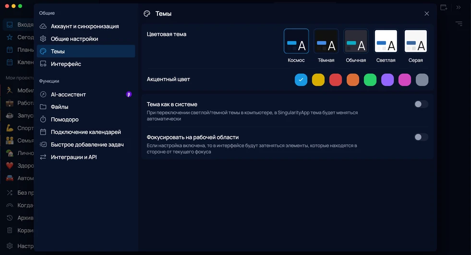Screen dimensions: 471x255
Task: Click the flexed arm Спорт project icon
Action: point(10,128)
